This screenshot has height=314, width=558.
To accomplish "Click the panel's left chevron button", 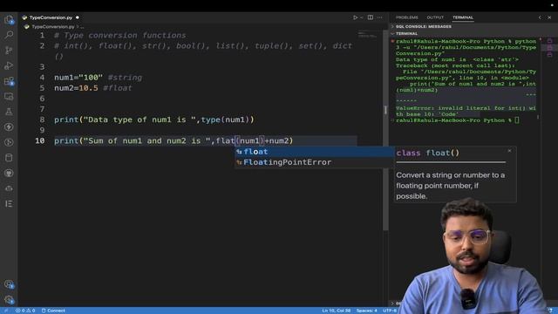I will 540,17.
